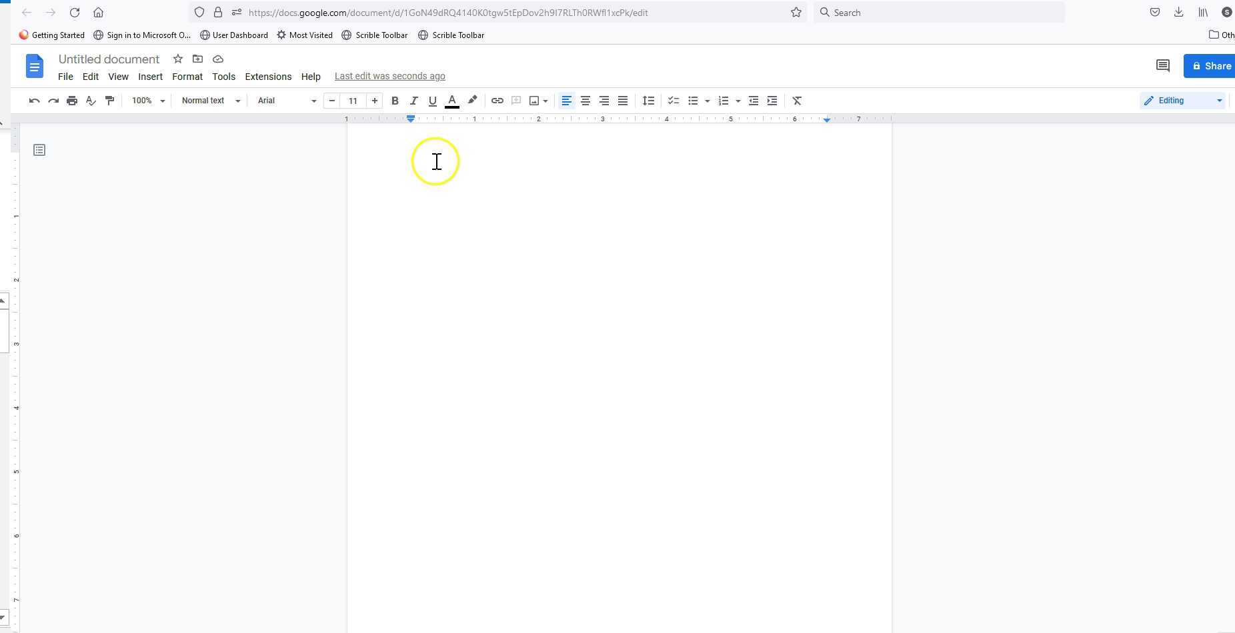
Task: Open line and paragraph spacing icon
Action: pos(648,101)
